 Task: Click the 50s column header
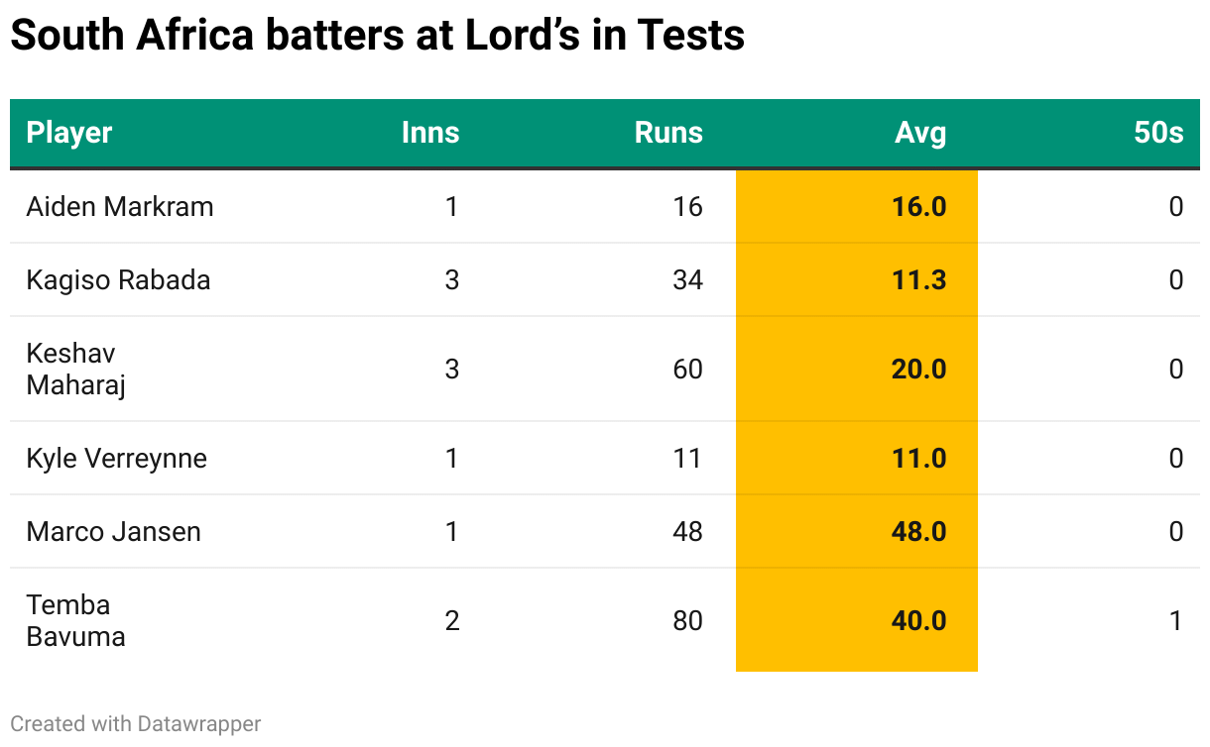pos(1158,133)
